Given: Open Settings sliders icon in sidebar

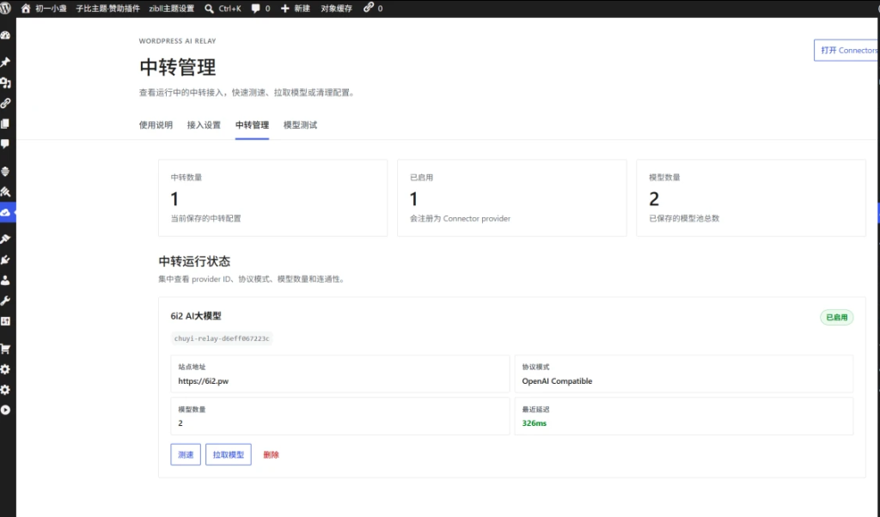Looking at the screenshot, I should pyautogui.click(x=6, y=321).
